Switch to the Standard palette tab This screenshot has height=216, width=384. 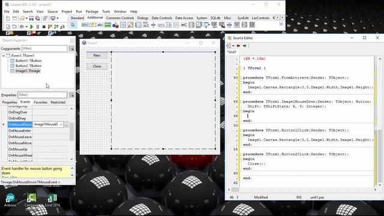point(77,18)
